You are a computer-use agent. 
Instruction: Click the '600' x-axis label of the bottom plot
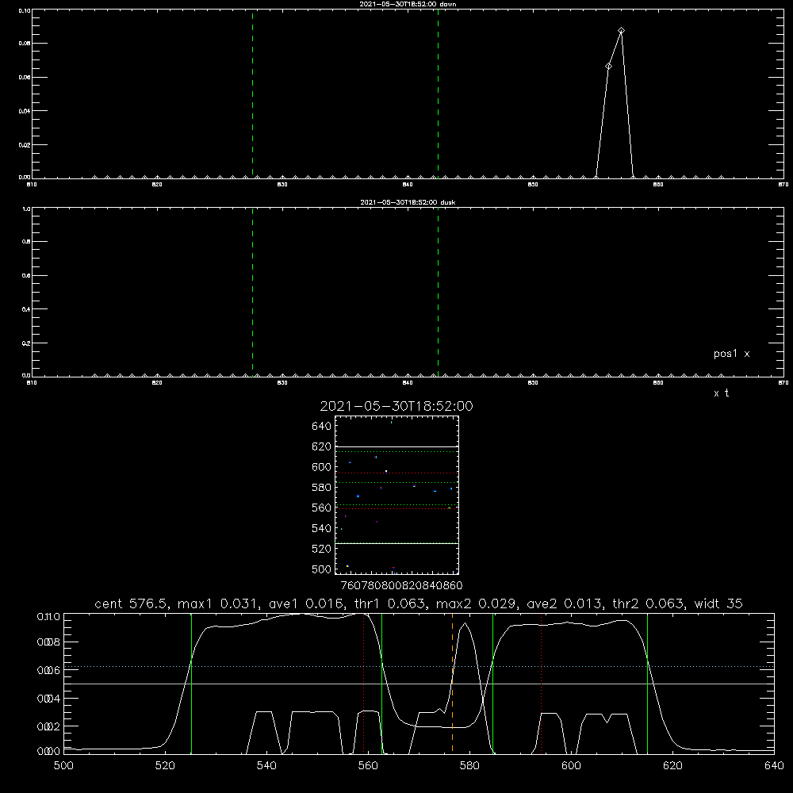(x=571, y=766)
